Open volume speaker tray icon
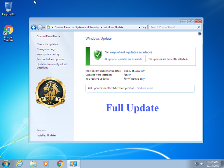The width and height of the screenshot is (224, 168). pyautogui.click(x=202, y=164)
